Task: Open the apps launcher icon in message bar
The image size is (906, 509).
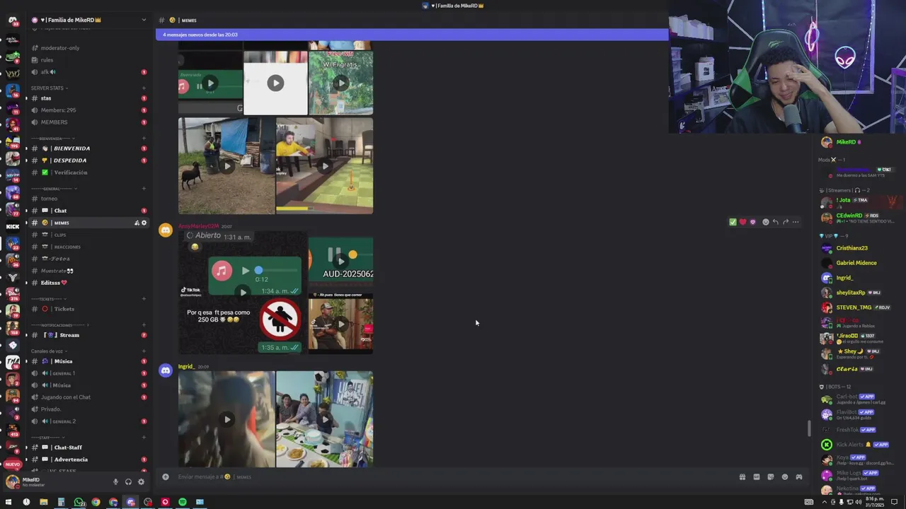Action: pos(798,476)
